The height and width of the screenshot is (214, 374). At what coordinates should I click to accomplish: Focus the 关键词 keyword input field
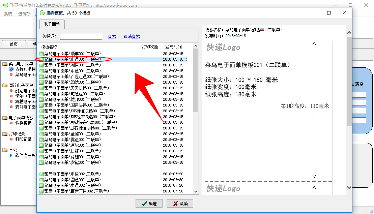[x=81, y=36]
